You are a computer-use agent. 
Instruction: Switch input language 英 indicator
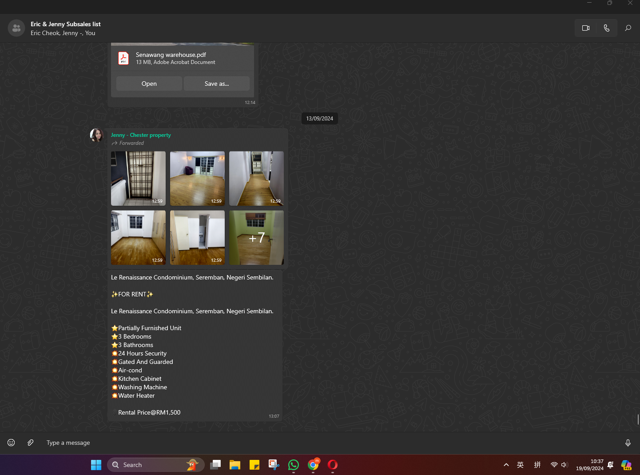pos(521,465)
